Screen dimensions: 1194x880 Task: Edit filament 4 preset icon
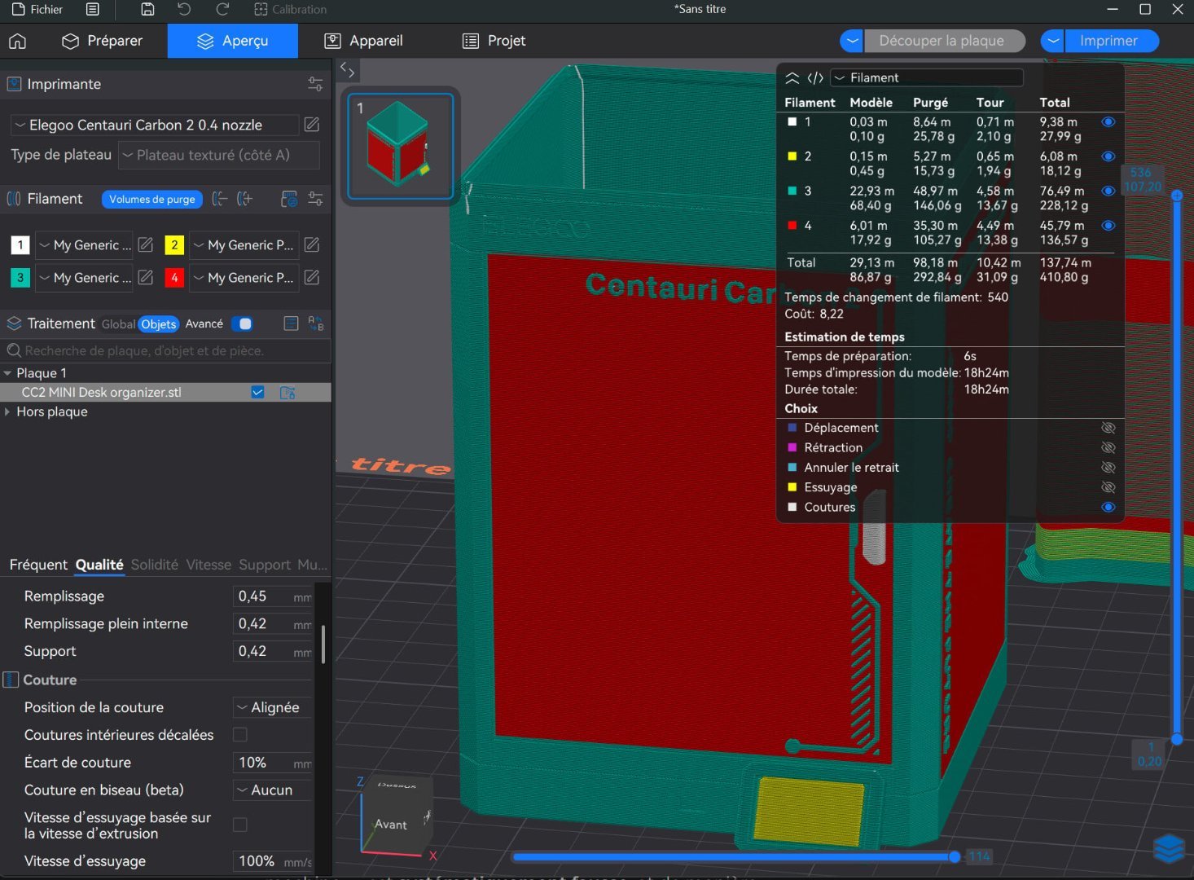pyautogui.click(x=312, y=277)
